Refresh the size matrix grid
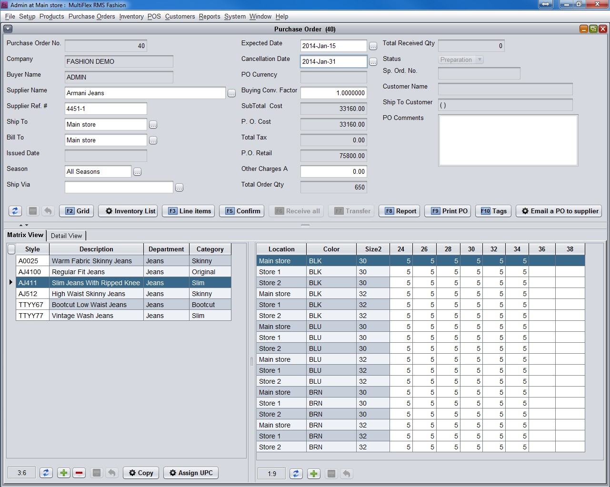 [x=296, y=473]
